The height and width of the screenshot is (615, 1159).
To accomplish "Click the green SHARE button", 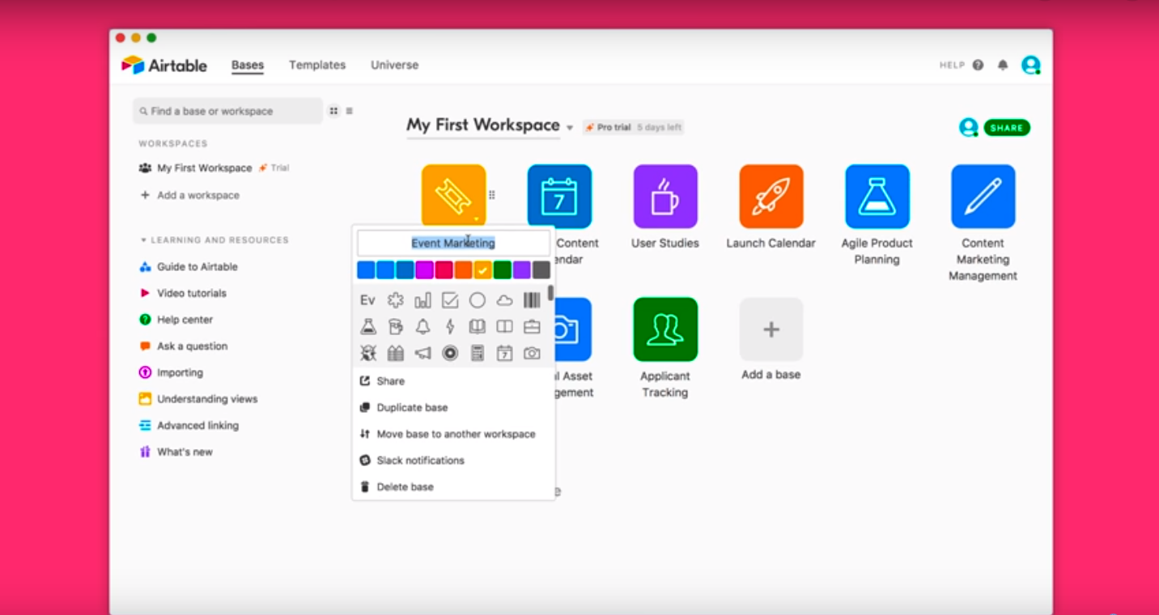I will 1007,128.
